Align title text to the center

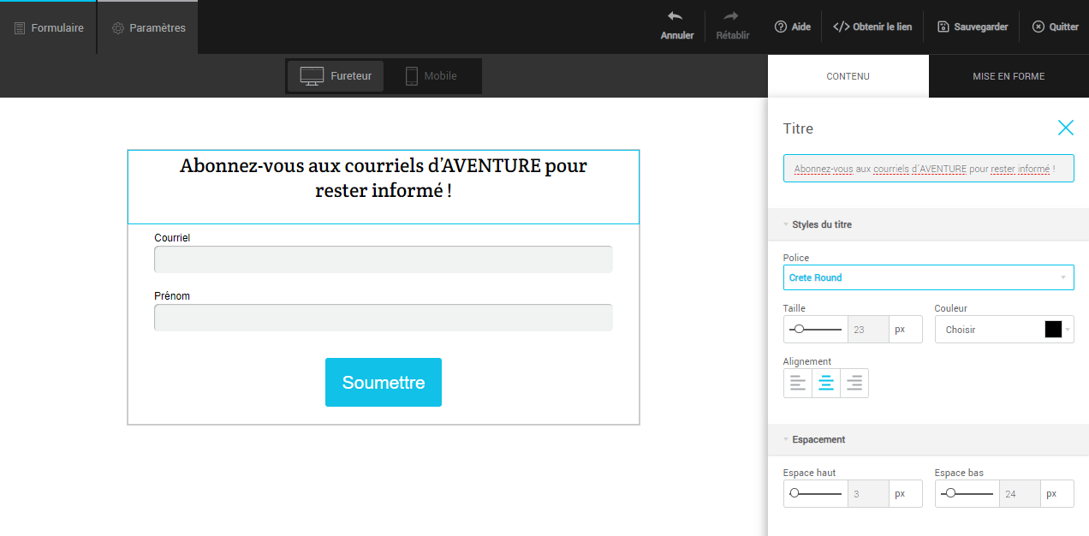826,384
